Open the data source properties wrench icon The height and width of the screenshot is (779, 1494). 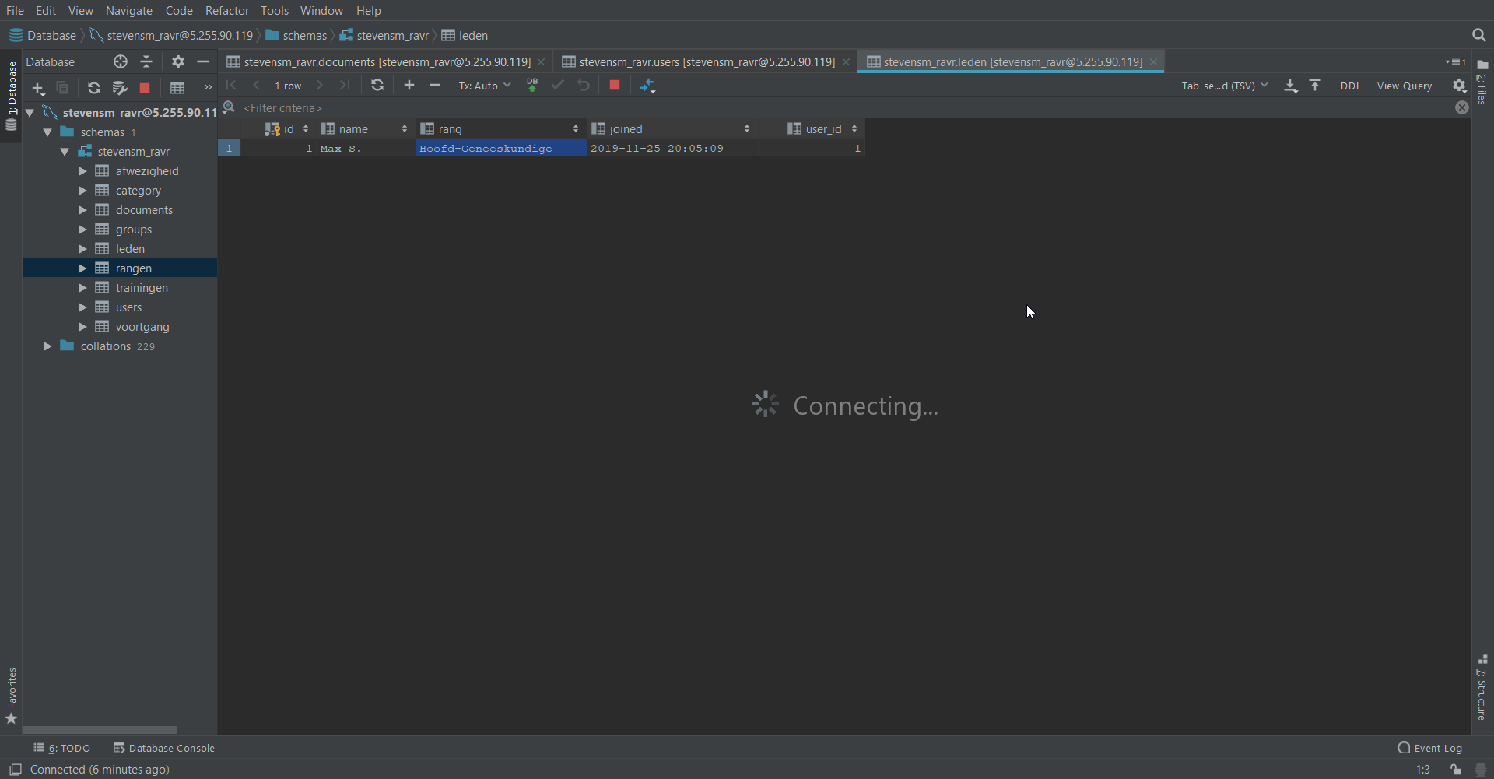119,88
